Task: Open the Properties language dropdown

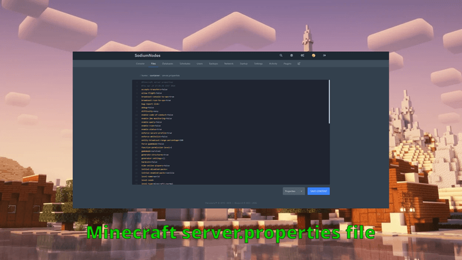Action: coord(294,191)
